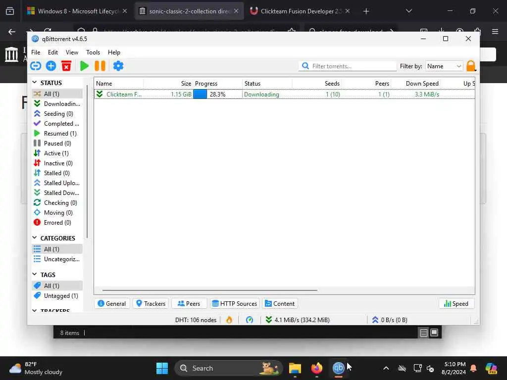Collapse the TAGS section
The image size is (507, 380).
pos(35,274)
